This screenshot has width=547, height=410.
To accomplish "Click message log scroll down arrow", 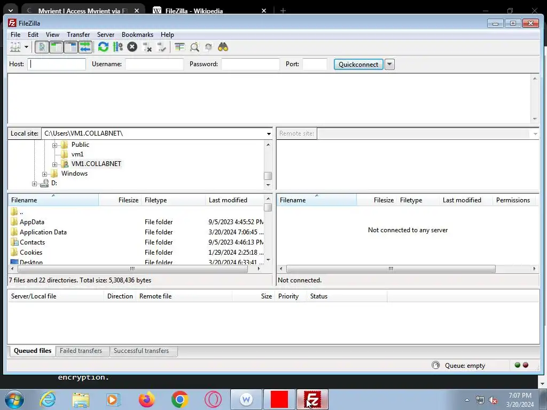I will (x=535, y=119).
